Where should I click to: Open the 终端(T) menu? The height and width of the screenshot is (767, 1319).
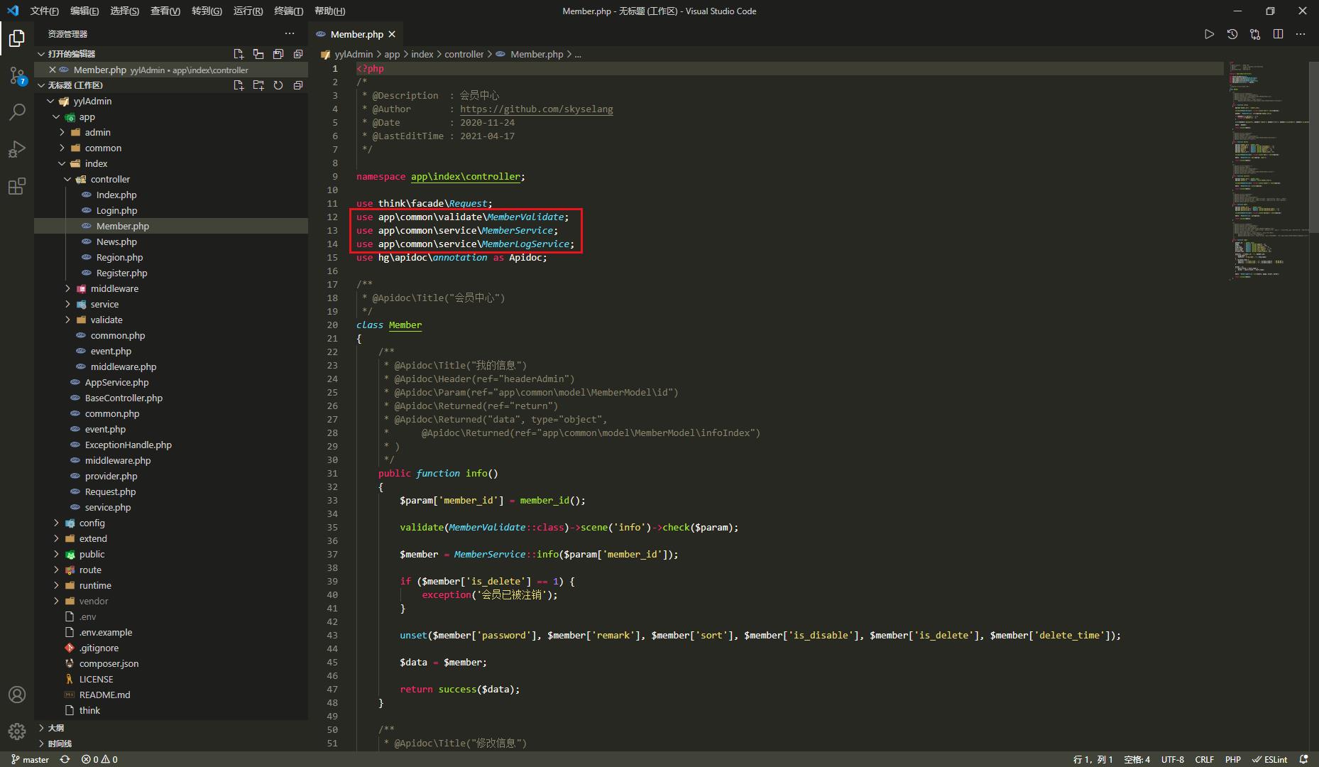point(288,11)
